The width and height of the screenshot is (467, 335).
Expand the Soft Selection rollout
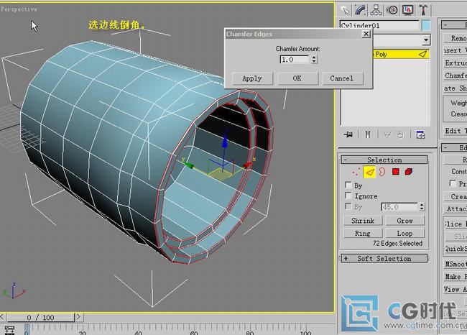click(x=384, y=258)
